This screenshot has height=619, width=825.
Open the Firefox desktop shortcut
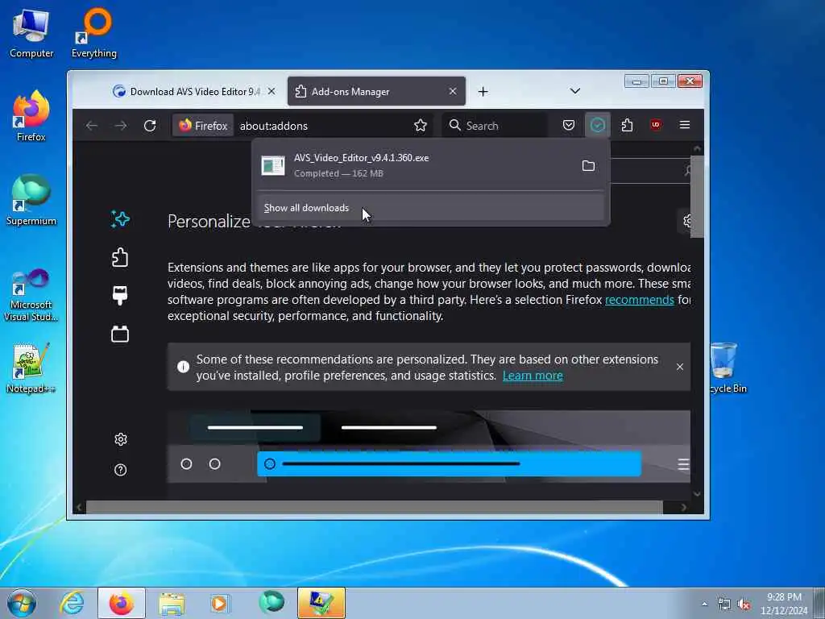pos(31,117)
